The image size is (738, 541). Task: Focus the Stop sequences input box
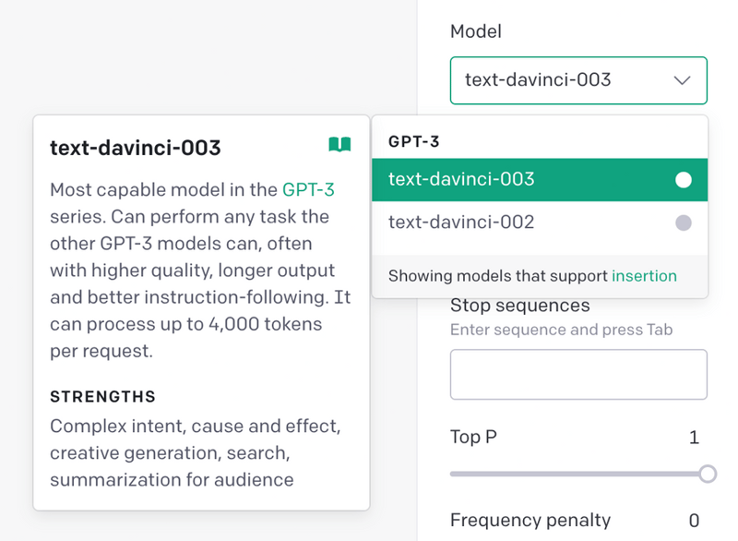(x=578, y=374)
